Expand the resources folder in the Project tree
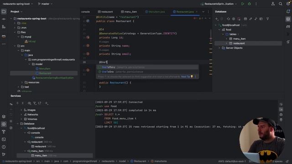Screen dimensions: 292x164 (22, 82)
